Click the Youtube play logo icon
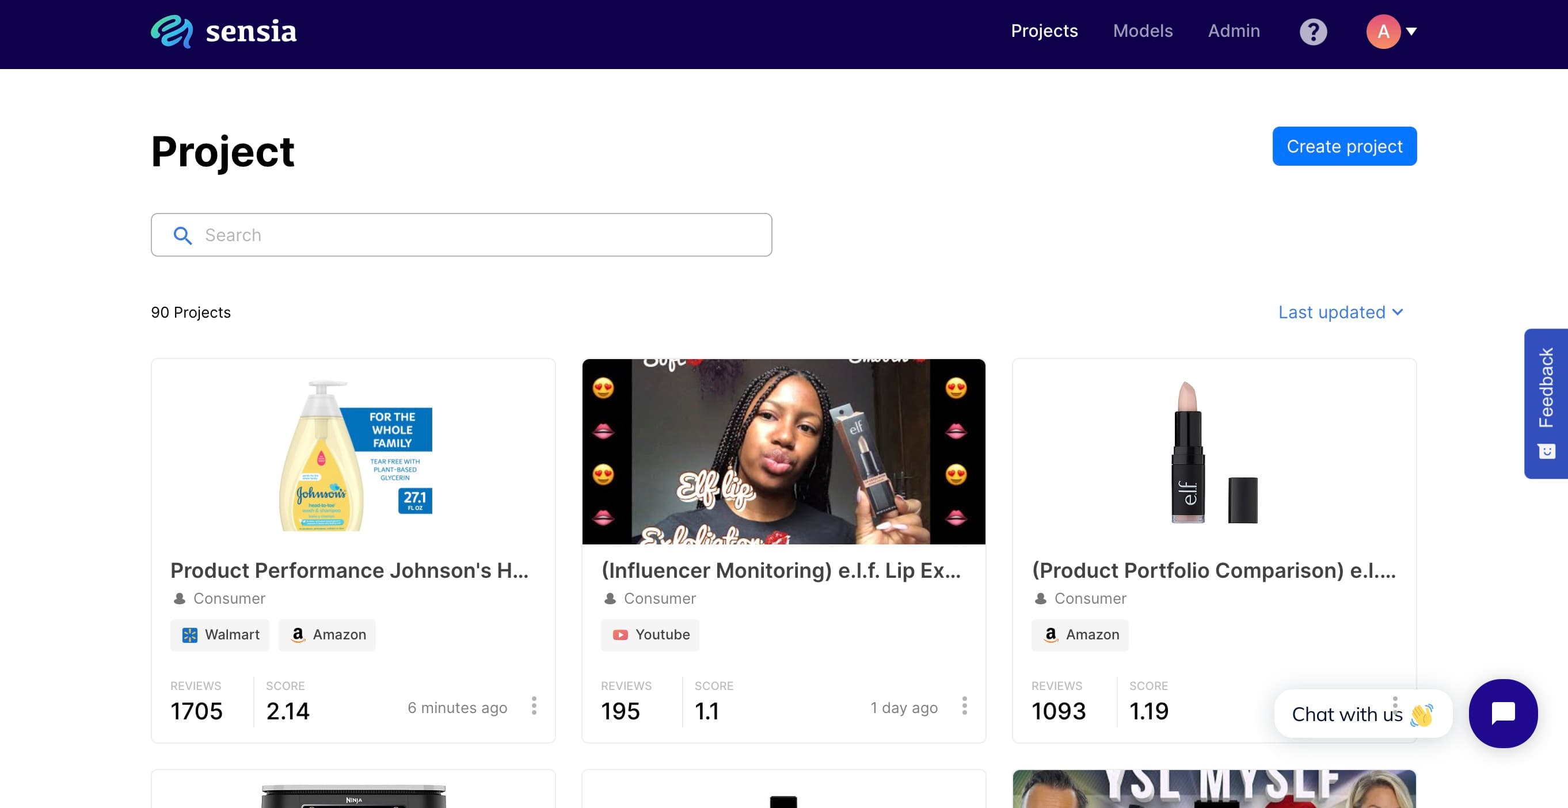 point(621,635)
